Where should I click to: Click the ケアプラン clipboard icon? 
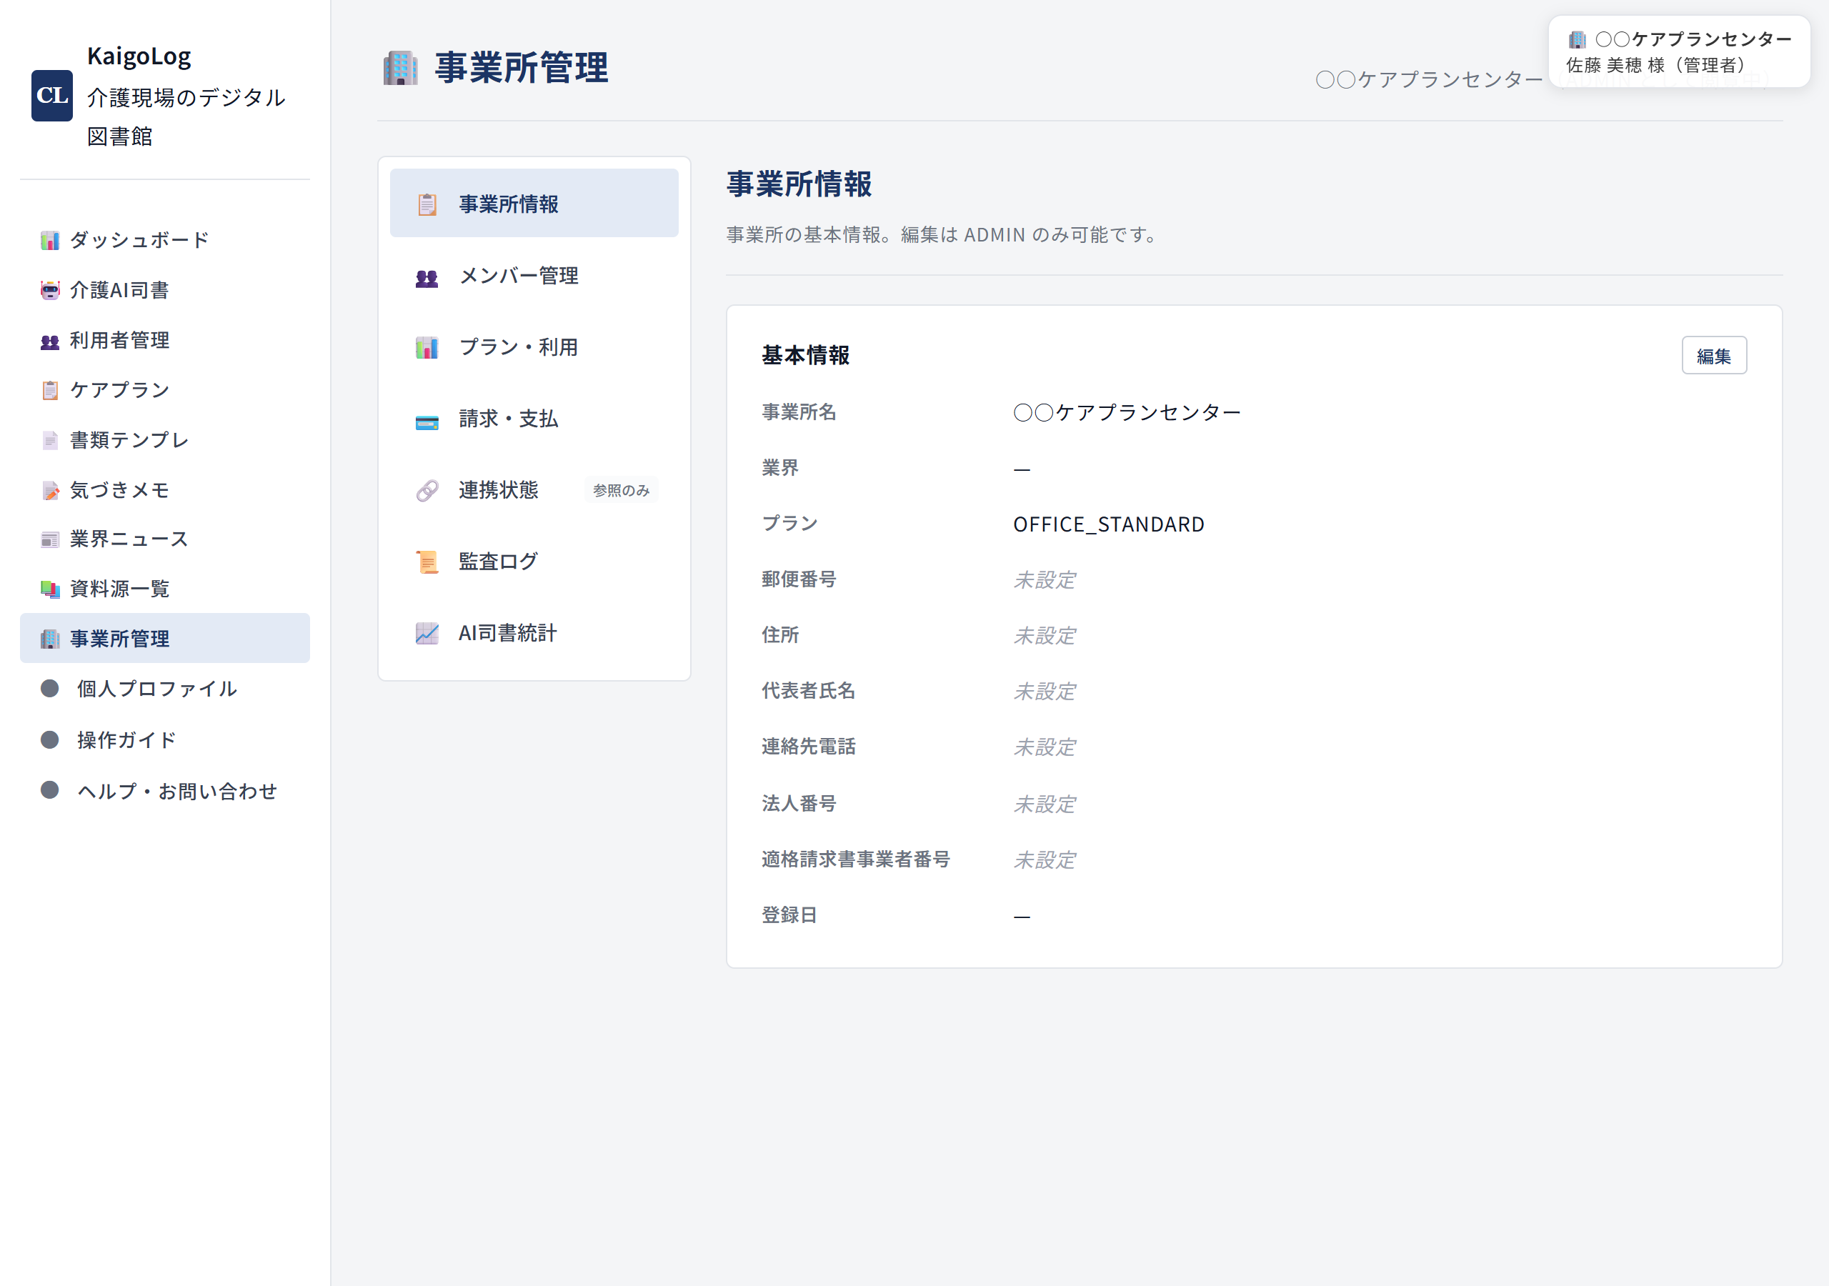[x=50, y=390]
